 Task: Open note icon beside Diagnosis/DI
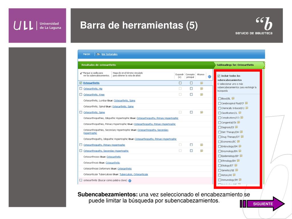pyautogui.click(x=236, y=127)
